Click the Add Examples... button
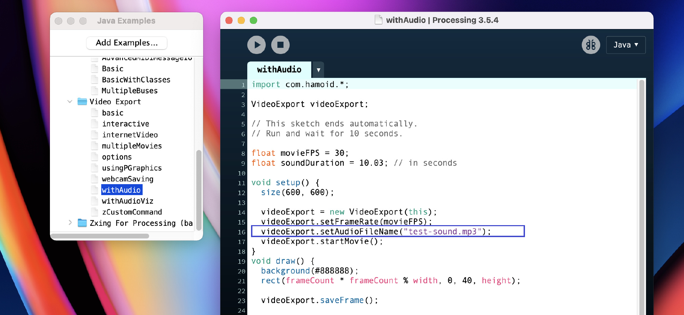684x315 pixels. coord(127,43)
